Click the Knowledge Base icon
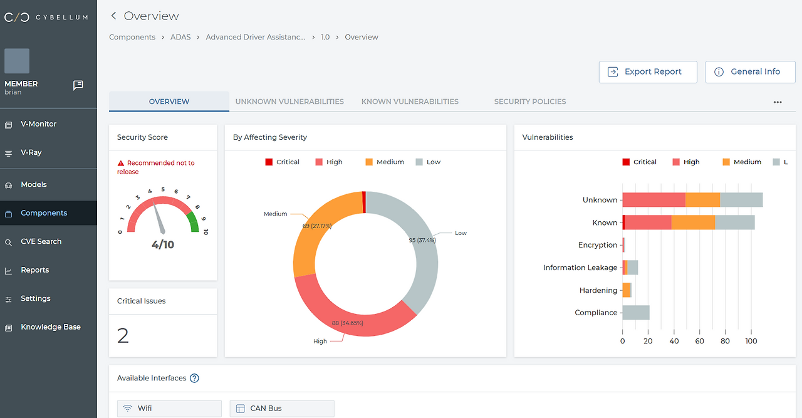The width and height of the screenshot is (802, 418). tap(8, 328)
